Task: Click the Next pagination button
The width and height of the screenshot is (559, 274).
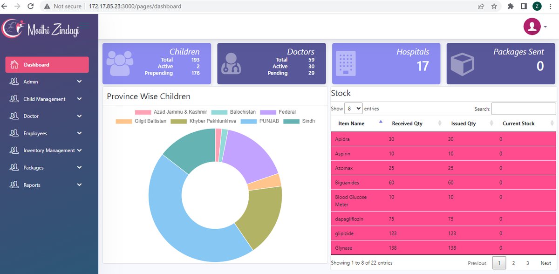Action: click(x=545, y=263)
